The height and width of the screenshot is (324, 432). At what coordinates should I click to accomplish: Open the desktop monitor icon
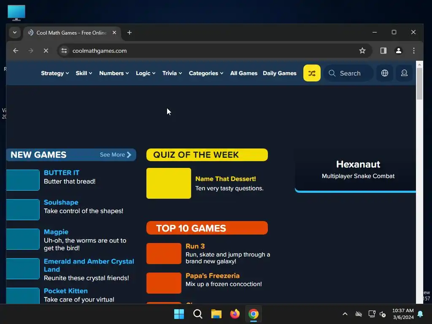[x=16, y=13]
